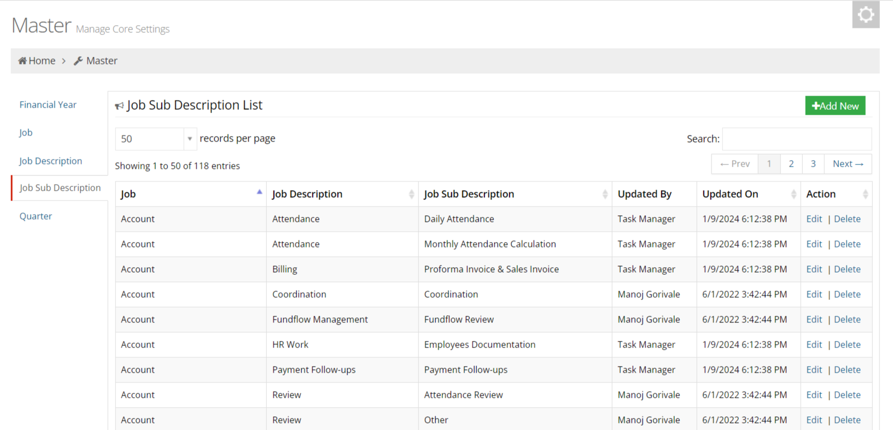Go to Home breadcrumb link

42,61
